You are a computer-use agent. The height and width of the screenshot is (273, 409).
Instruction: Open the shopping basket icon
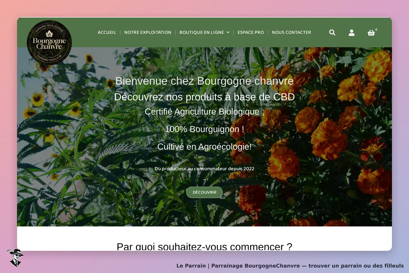[x=371, y=33]
